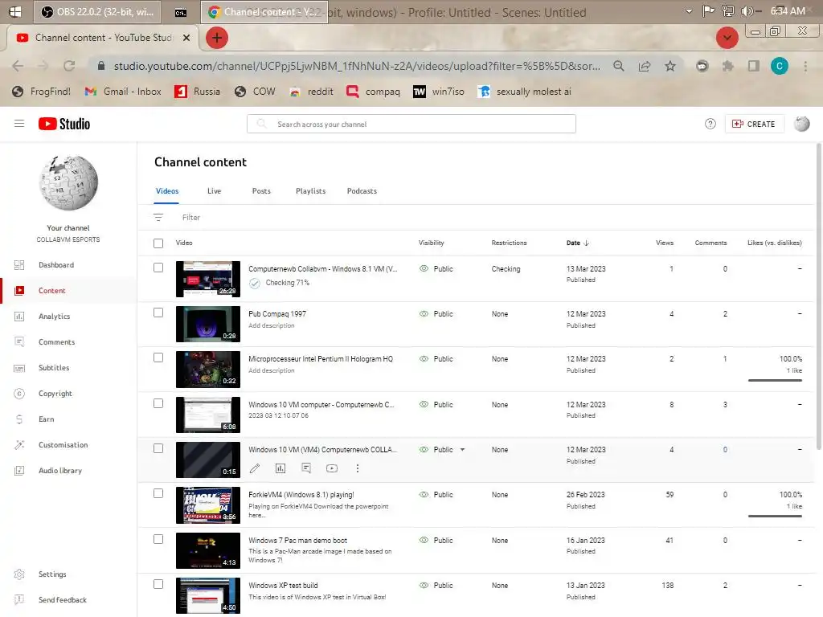Click Send feedback in the sidebar
Screen dimensions: 823x617
pyautogui.click(x=68, y=599)
